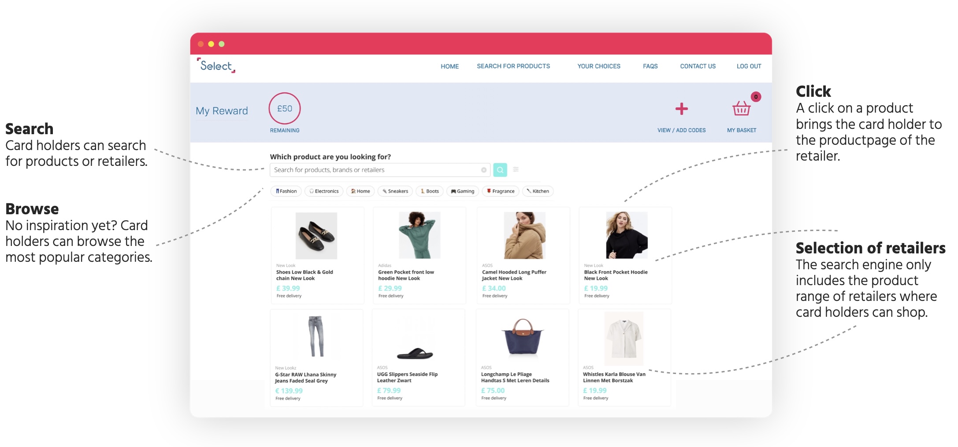Screen dimensions: 958x447
Task: Browse the Kitchen category
Action: (x=538, y=191)
